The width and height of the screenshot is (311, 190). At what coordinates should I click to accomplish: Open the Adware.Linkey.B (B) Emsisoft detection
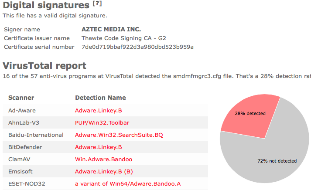(x=104, y=172)
